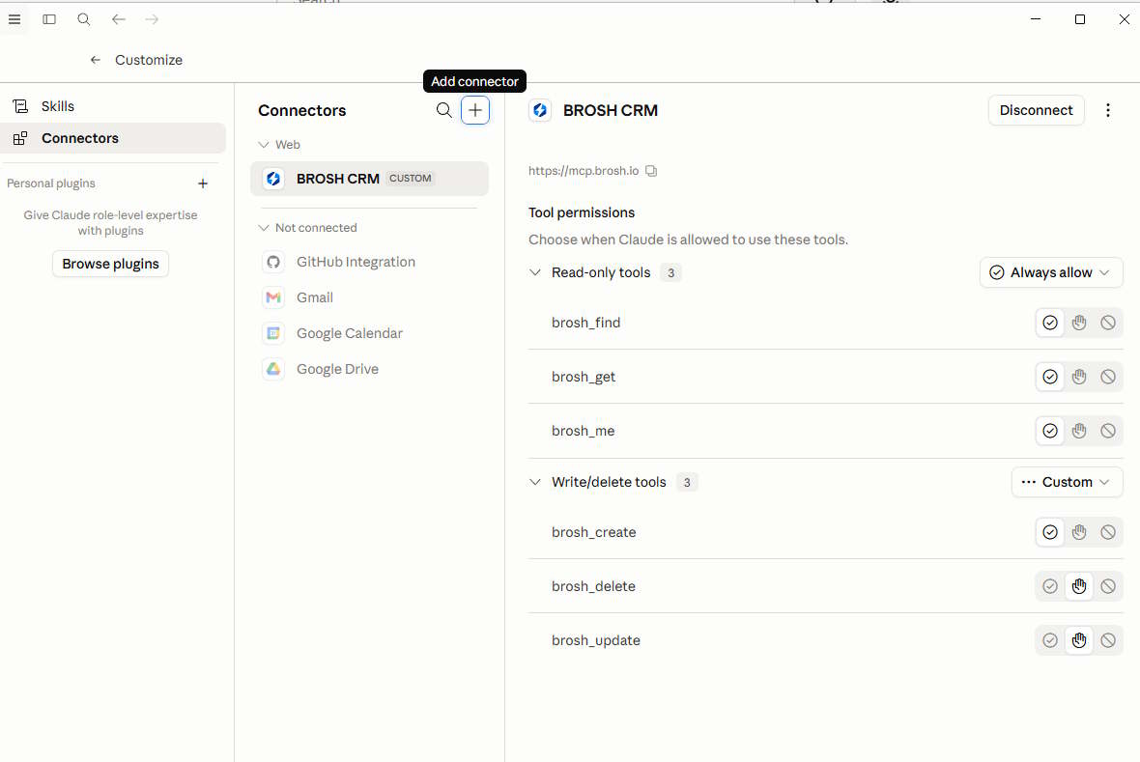Click the Tool permissions heading
This screenshot has height=762, width=1140.
tap(582, 212)
